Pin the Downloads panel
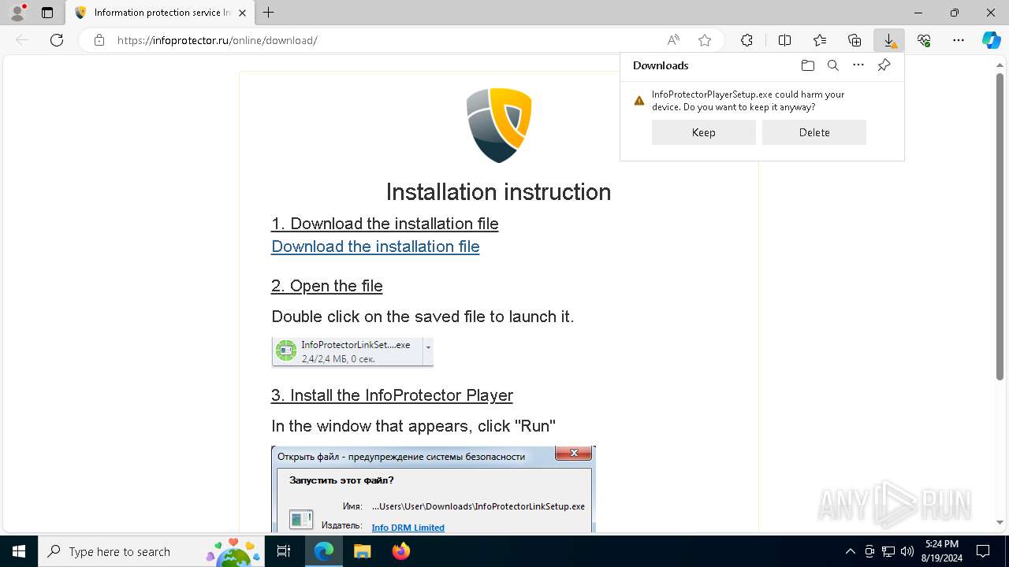Image resolution: width=1009 pixels, height=567 pixels. 884,65
